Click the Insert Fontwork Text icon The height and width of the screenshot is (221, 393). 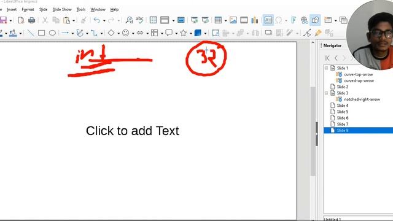pyautogui.click(x=294, y=20)
